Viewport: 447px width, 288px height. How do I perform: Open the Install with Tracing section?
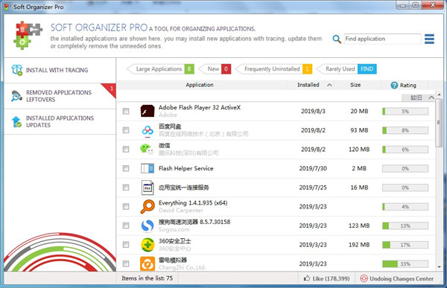click(x=60, y=71)
